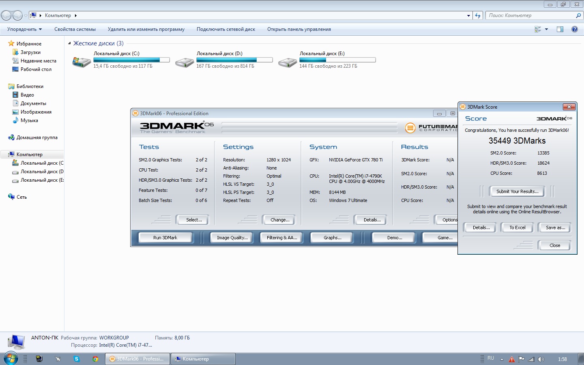Viewport: 584px width, 365px height.
Task: Collapse the Жесткие диски group
Action: coord(69,43)
